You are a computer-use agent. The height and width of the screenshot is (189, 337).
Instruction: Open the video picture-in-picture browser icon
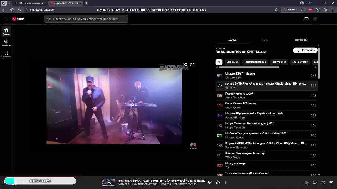318,10
